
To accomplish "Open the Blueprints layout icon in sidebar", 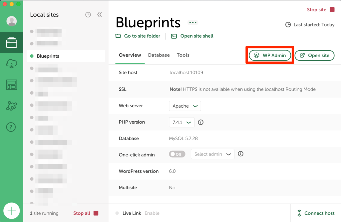I will point(12,85).
